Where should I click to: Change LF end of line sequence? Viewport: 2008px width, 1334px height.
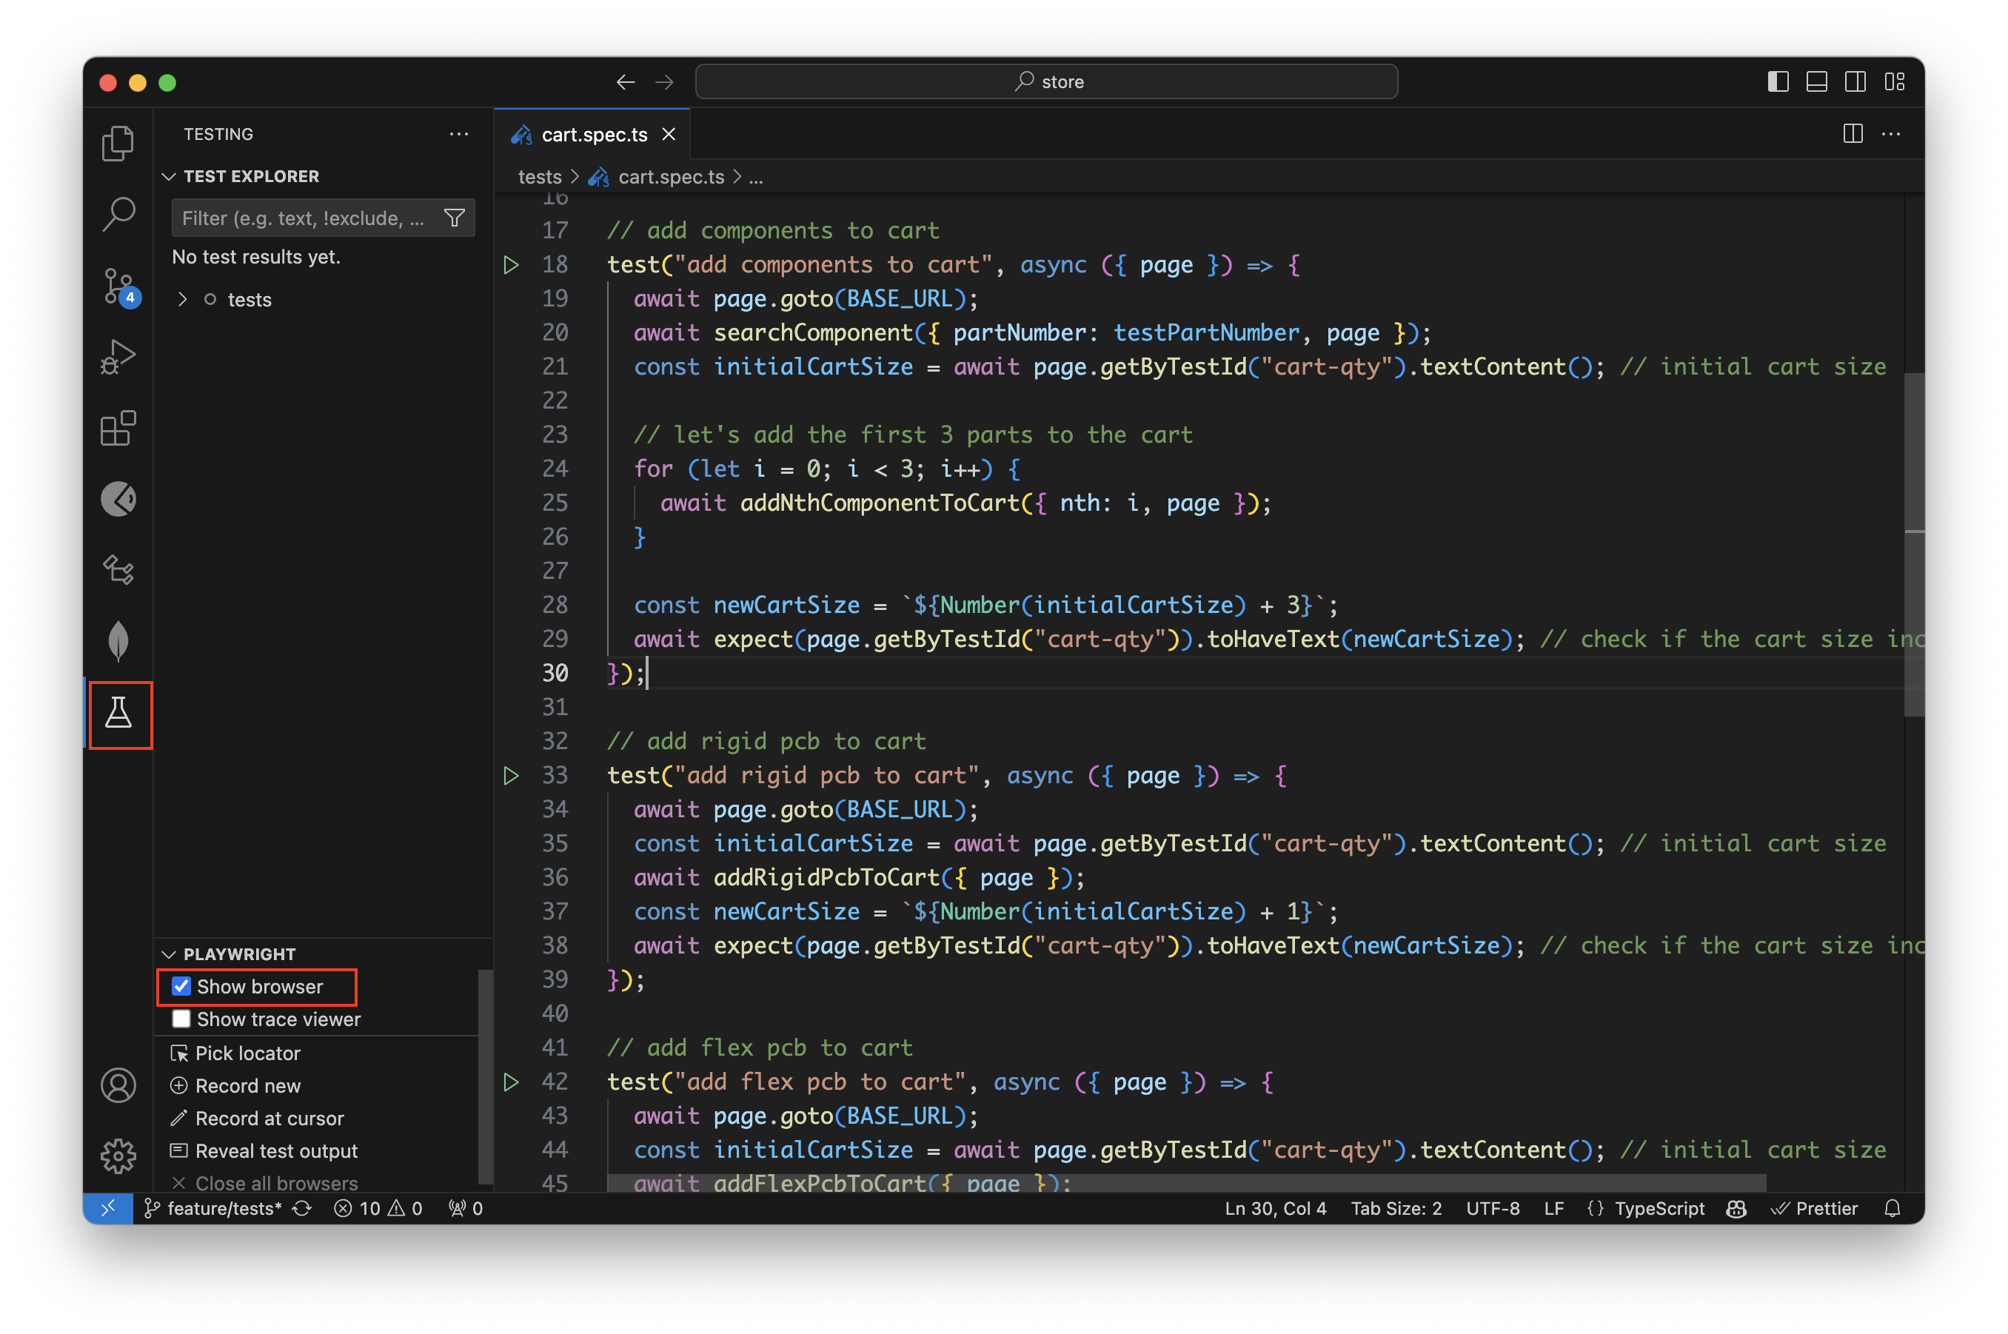point(1553,1208)
